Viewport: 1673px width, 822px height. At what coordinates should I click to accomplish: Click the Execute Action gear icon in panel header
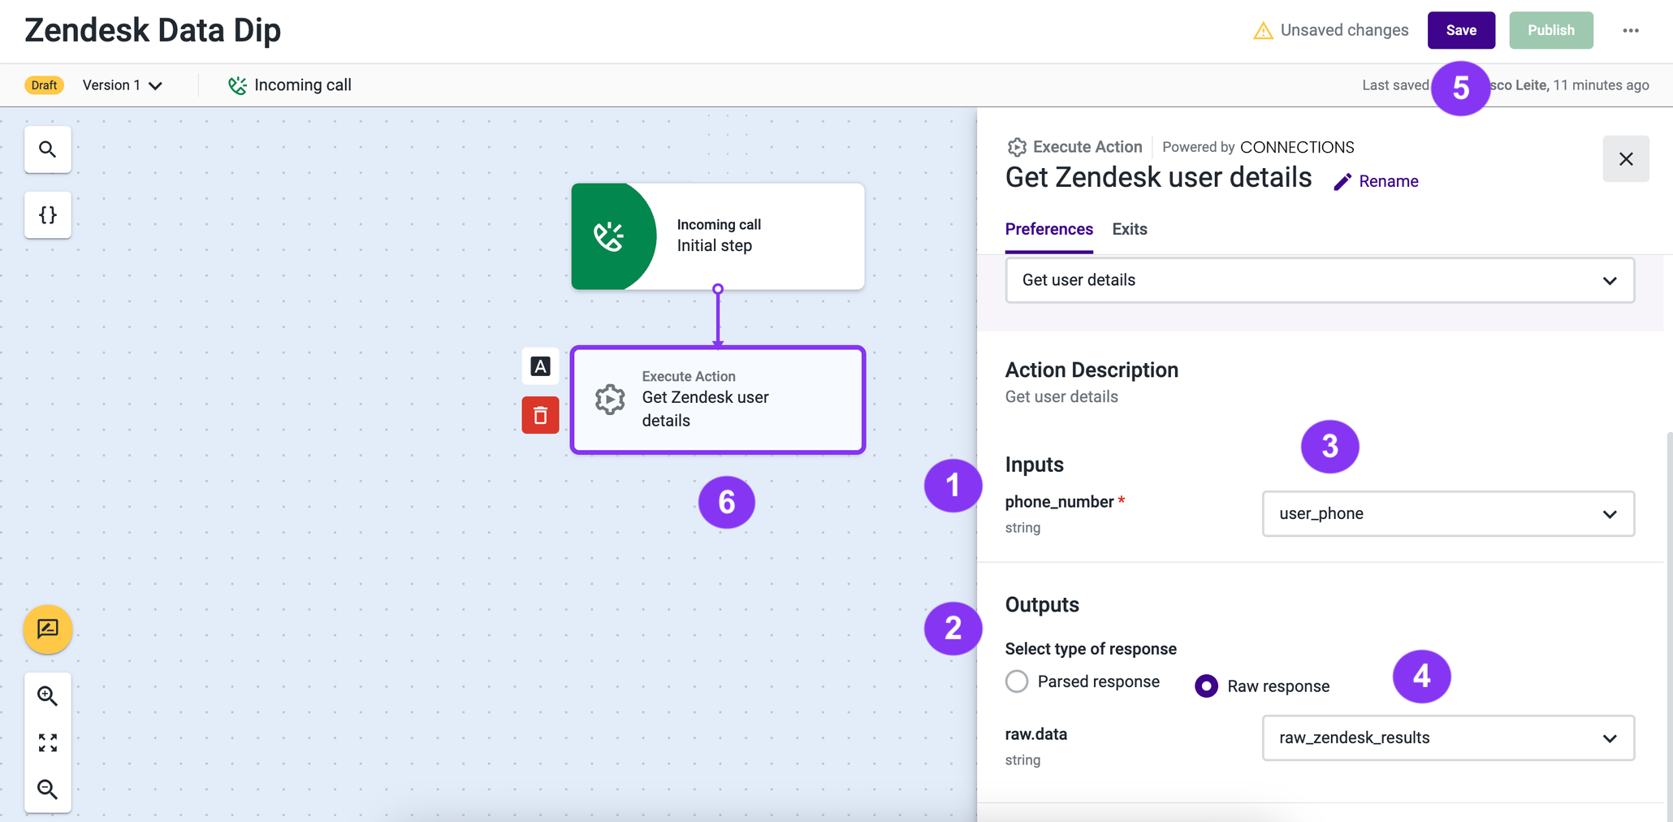[x=1017, y=147]
